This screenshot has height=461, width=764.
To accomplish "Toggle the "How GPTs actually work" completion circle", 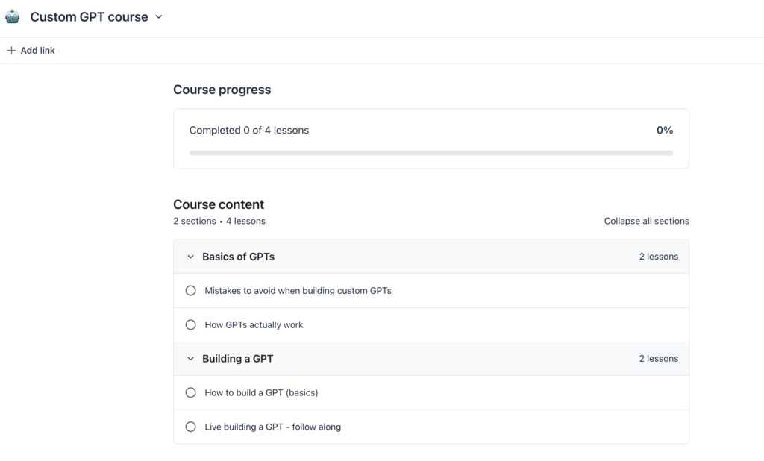I will pyautogui.click(x=190, y=325).
